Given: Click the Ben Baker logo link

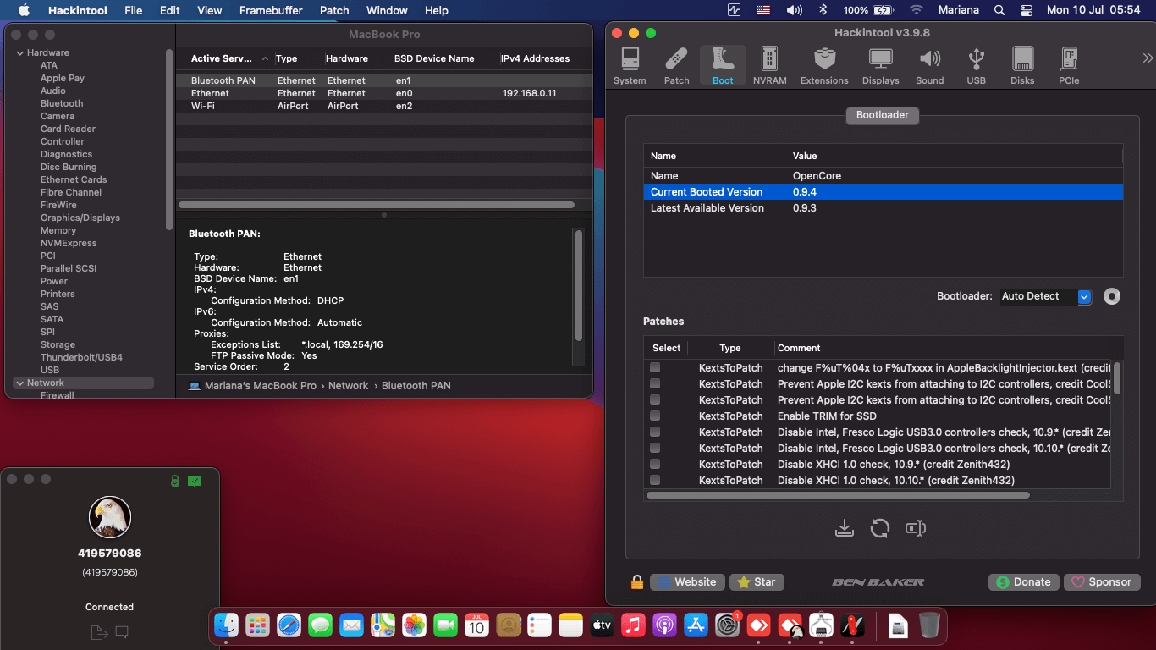Looking at the screenshot, I should (878, 582).
